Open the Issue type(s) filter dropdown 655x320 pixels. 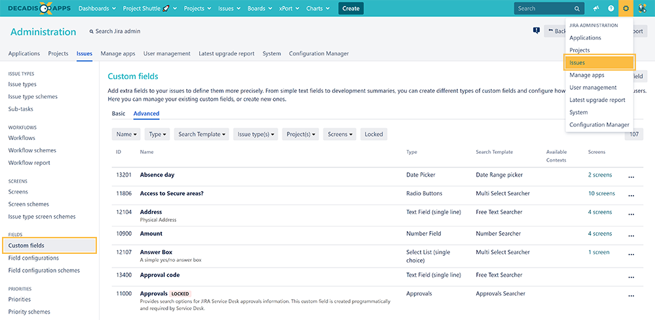pos(255,134)
